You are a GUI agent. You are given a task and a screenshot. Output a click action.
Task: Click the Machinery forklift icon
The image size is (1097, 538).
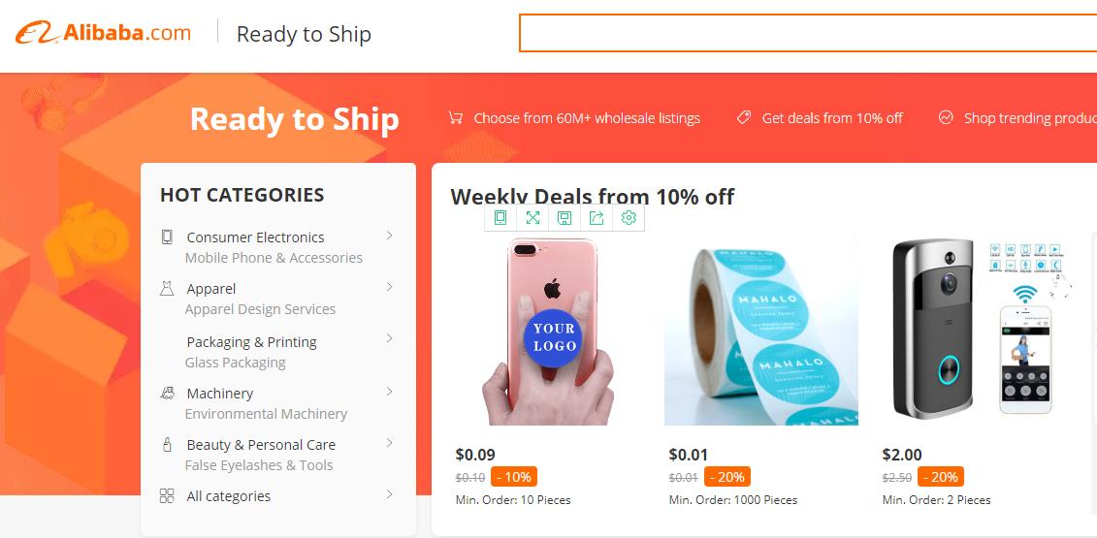[167, 393]
